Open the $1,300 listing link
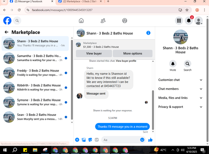The image size is (209, 154). point(101,47)
